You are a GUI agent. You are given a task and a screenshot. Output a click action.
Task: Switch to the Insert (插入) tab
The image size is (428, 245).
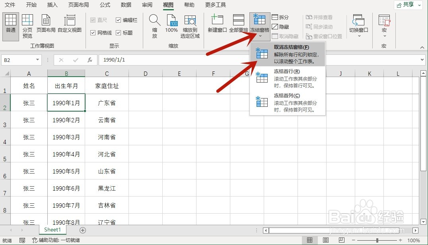pyautogui.click(x=52, y=5)
